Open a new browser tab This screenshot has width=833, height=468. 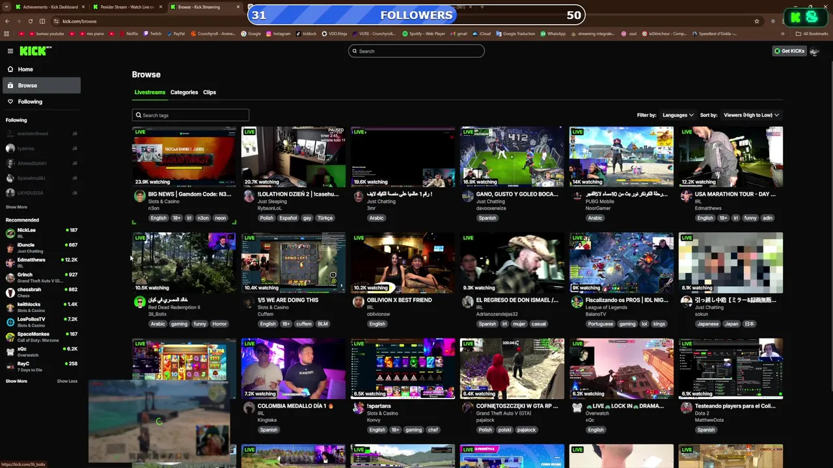[482, 7]
